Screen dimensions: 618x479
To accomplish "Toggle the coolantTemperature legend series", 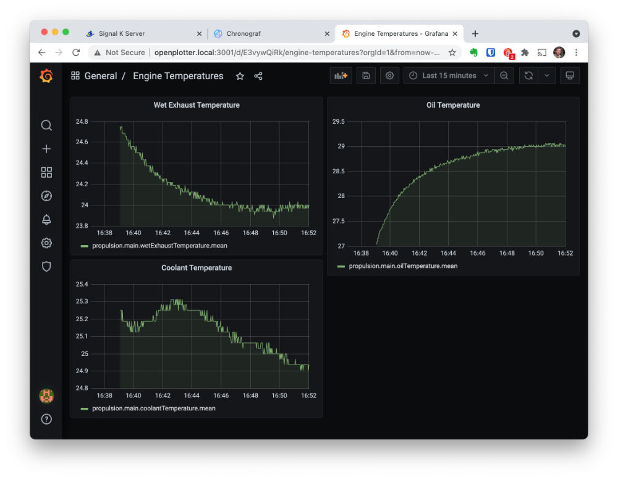I will click(x=153, y=408).
